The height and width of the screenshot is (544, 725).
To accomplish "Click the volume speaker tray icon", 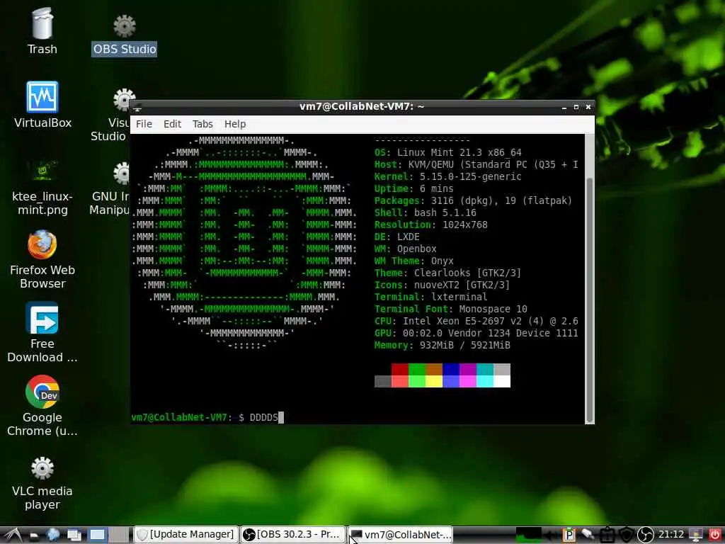I will click(551, 535).
